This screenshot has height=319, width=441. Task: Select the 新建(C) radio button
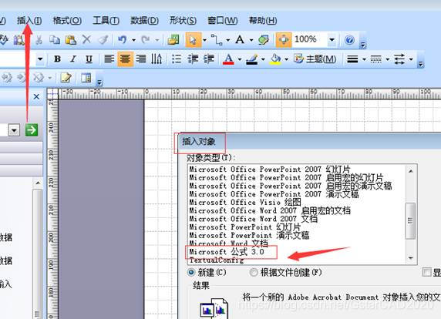click(191, 272)
